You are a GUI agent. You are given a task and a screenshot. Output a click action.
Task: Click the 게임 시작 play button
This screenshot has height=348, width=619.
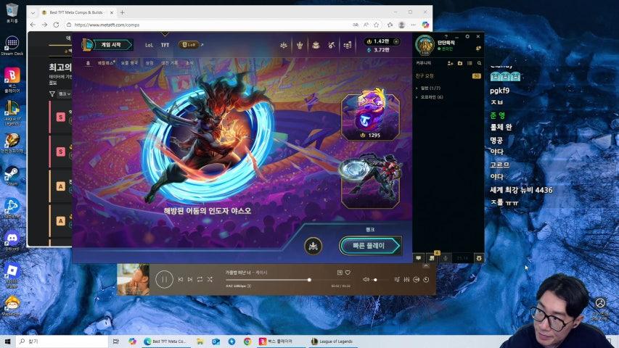click(x=111, y=45)
